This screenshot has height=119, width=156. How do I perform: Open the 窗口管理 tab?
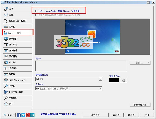(18, 51)
